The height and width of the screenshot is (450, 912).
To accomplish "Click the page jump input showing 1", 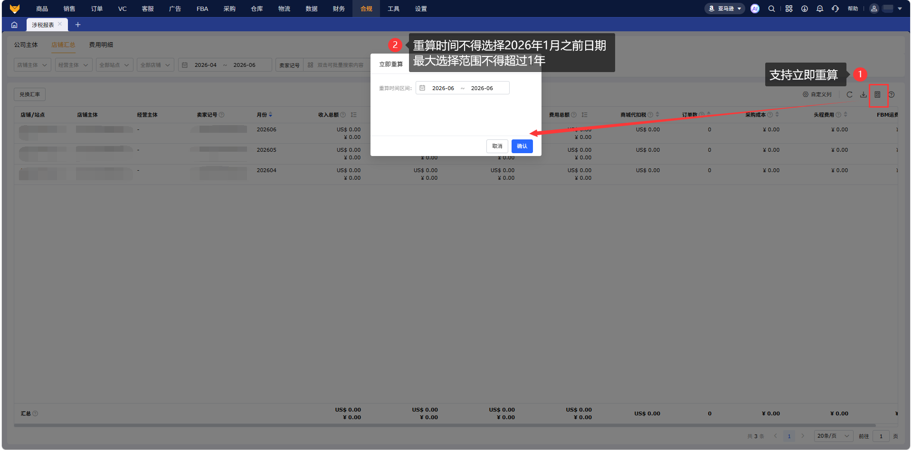I will point(881,436).
